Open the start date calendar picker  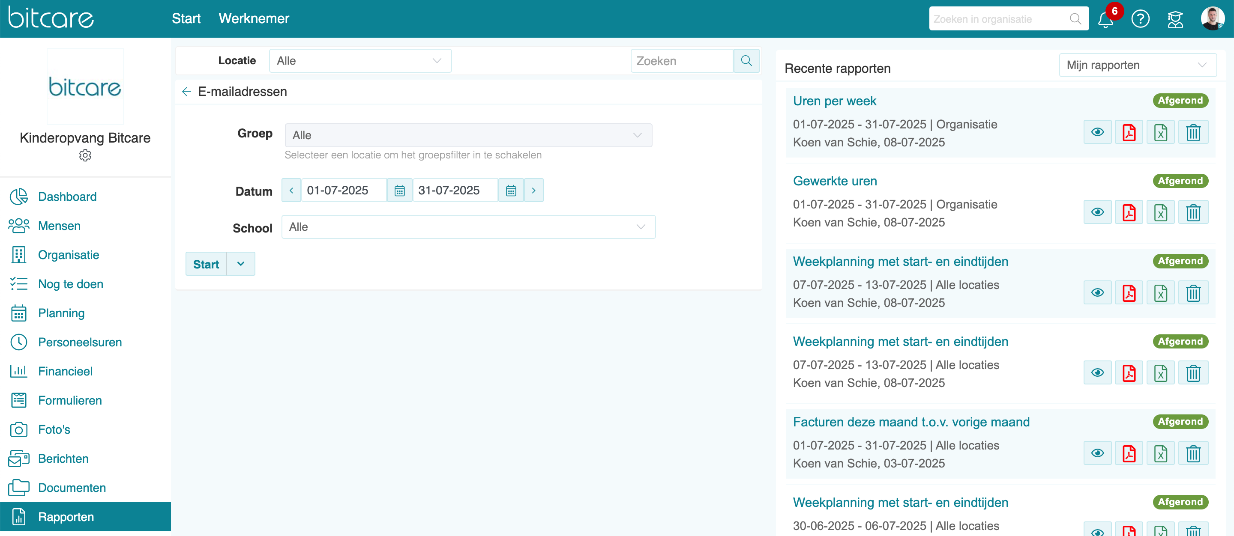[x=399, y=191]
